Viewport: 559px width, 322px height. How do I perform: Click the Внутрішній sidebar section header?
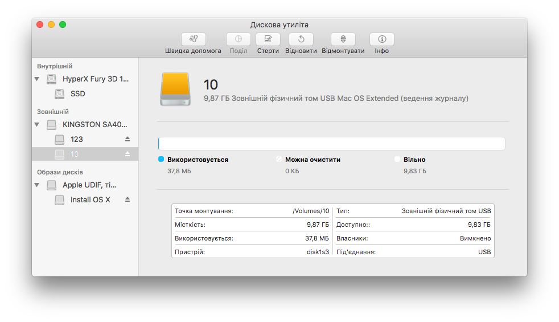pyautogui.click(x=55, y=66)
